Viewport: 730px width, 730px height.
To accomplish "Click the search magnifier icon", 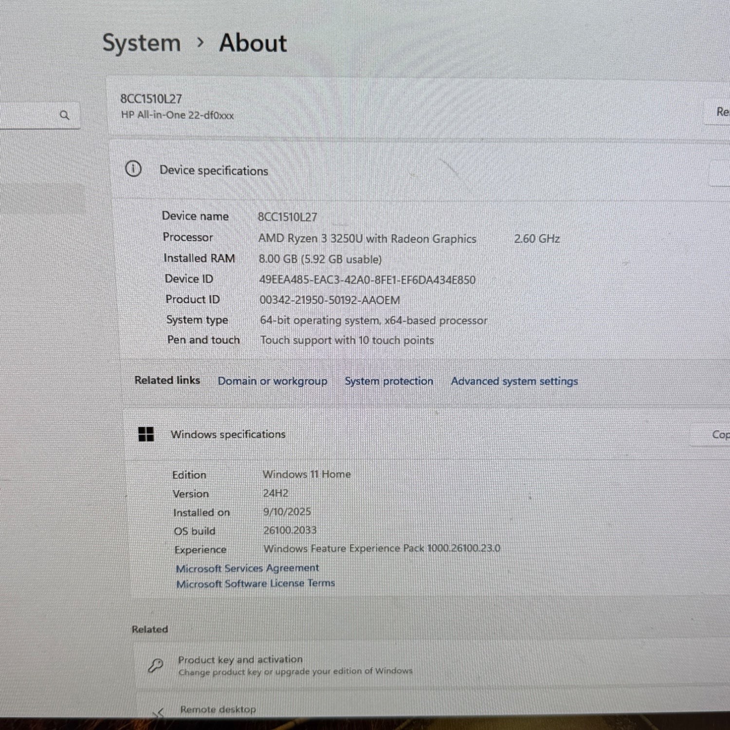I will (64, 115).
